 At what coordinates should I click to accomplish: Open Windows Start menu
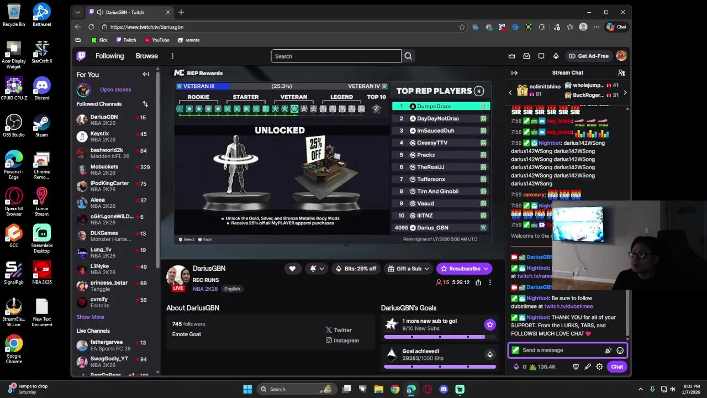[x=247, y=389]
